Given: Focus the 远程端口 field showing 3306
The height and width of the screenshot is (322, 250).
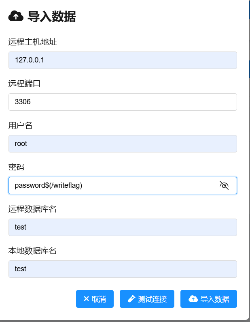Looking at the screenshot, I should coord(123,102).
